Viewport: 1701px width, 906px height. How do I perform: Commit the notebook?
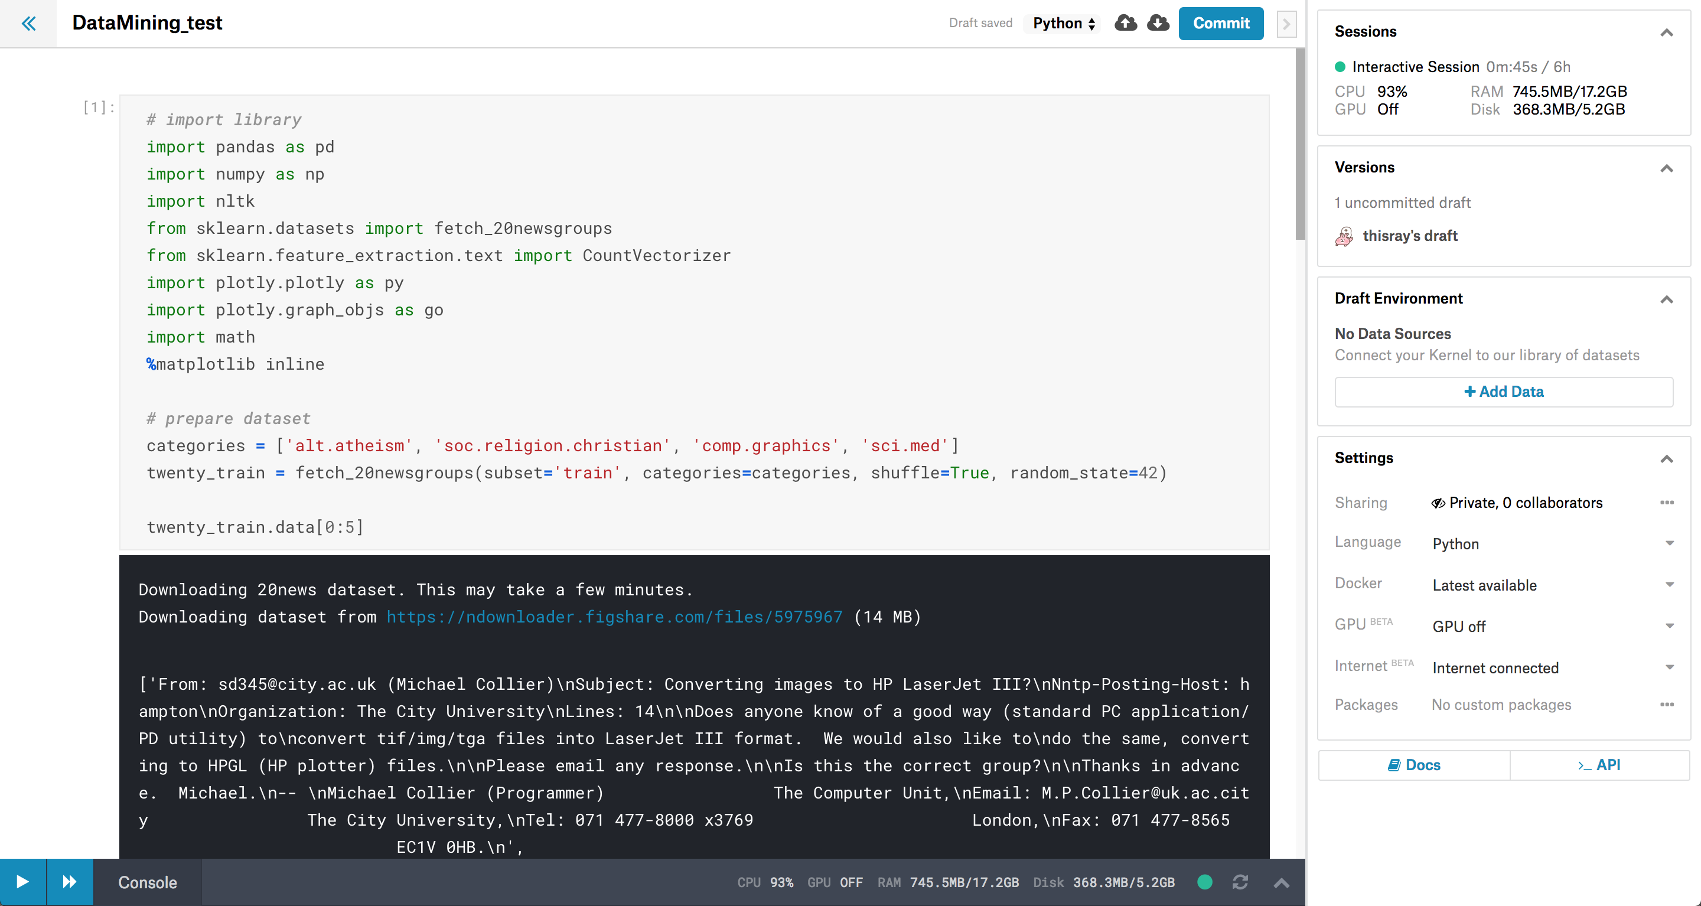[1221, 24]
